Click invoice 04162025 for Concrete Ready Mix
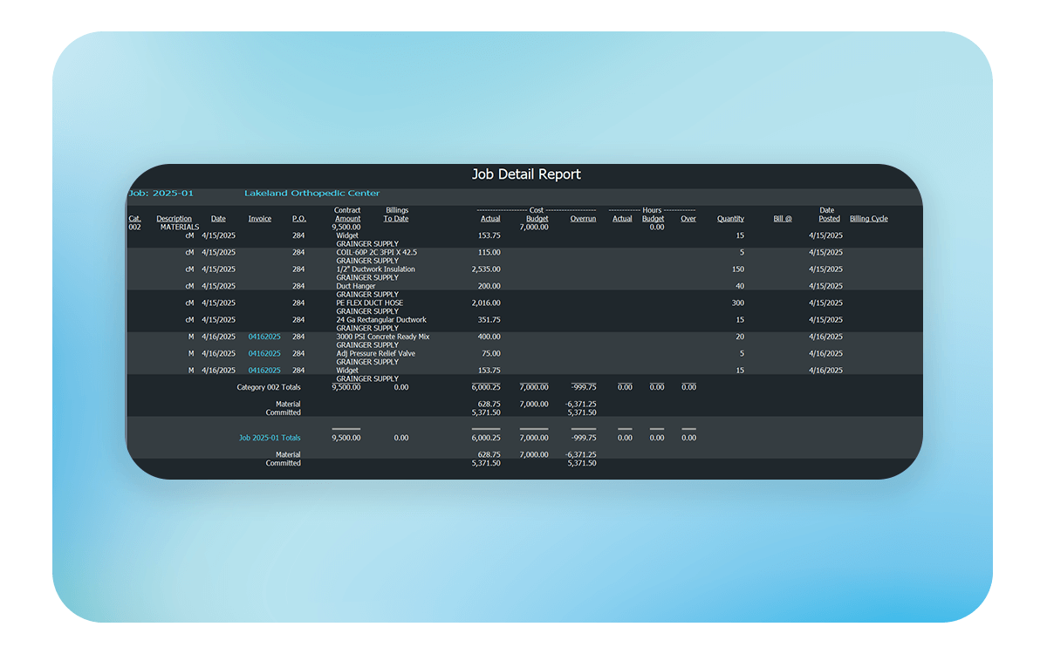This screenshot has width=1047, height=654. pos(264,337)
